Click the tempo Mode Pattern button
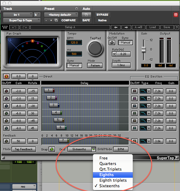The height and width of the screenshot is (191, 180). (95, 66)
